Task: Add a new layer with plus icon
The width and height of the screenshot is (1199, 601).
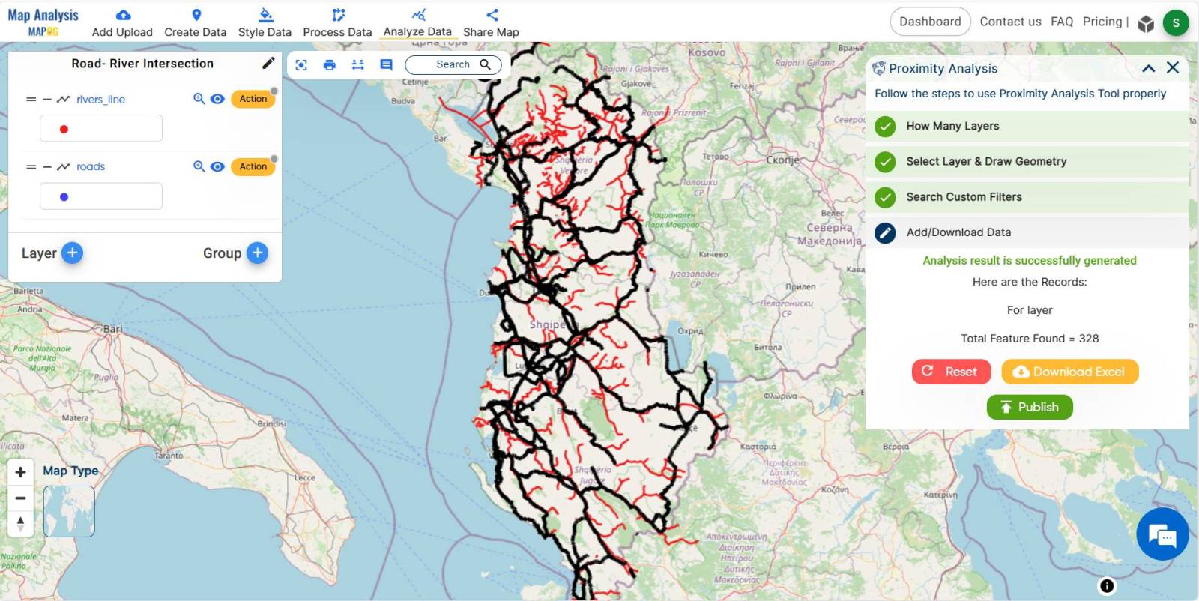Action: click(72, 253)
